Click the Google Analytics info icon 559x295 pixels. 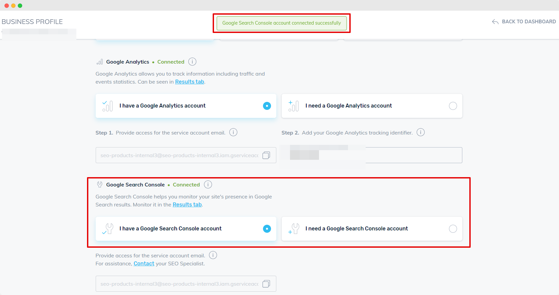[x=192, y=62]
